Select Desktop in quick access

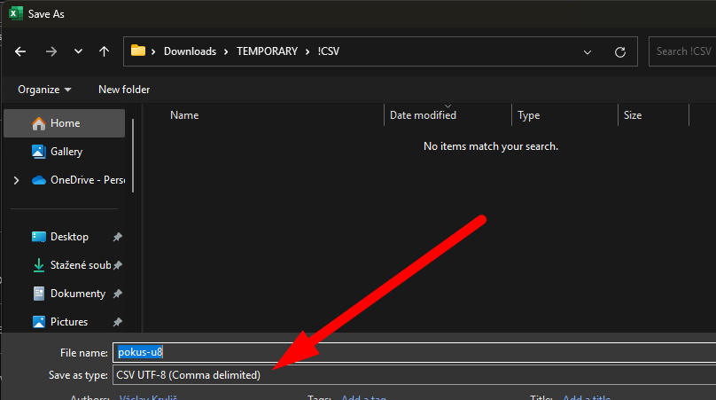coord(69,237)
